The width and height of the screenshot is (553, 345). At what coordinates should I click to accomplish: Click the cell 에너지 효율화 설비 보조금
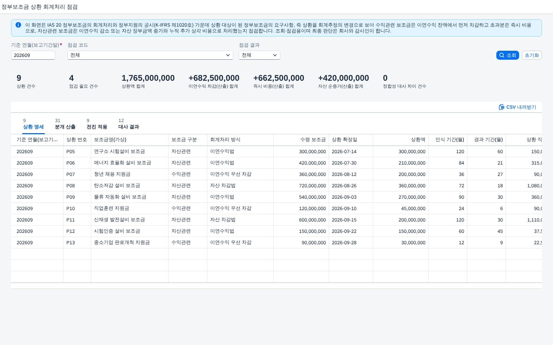tap(130, 163)
